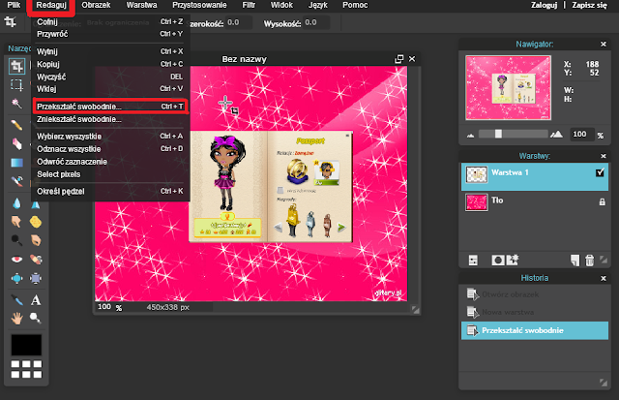Viewport: 619px width, 400px height.
Task: Select the Color Replace tool
Action: point(16,181)
